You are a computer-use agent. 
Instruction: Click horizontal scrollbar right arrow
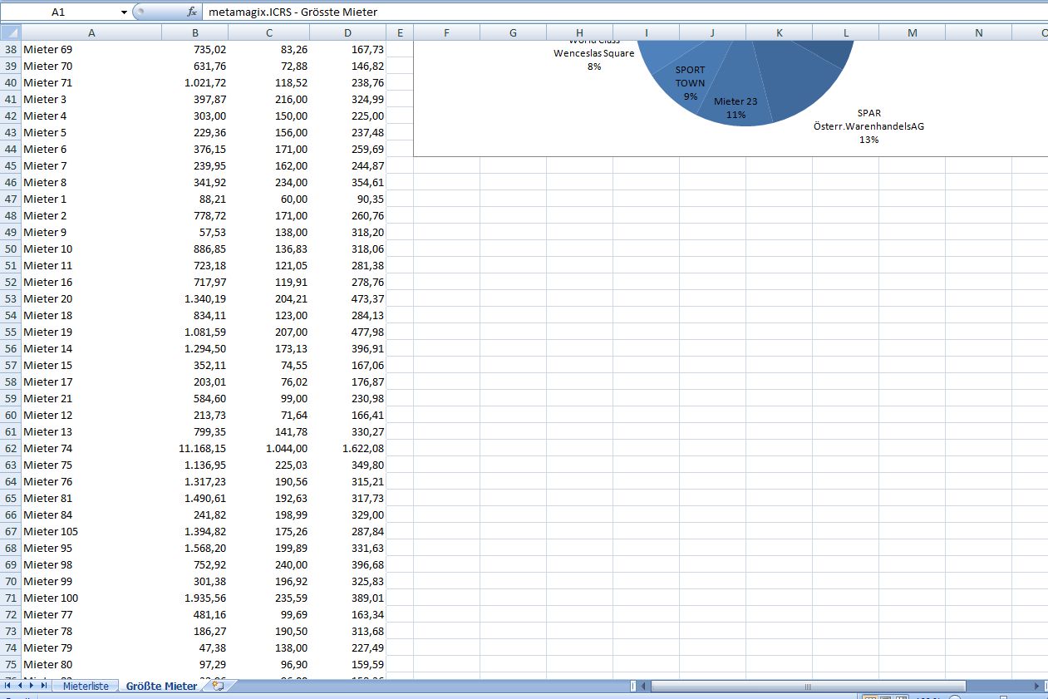(1036, 687)
